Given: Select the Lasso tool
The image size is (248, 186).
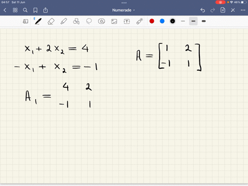Looking at the screenshot, I should point(89,21).
